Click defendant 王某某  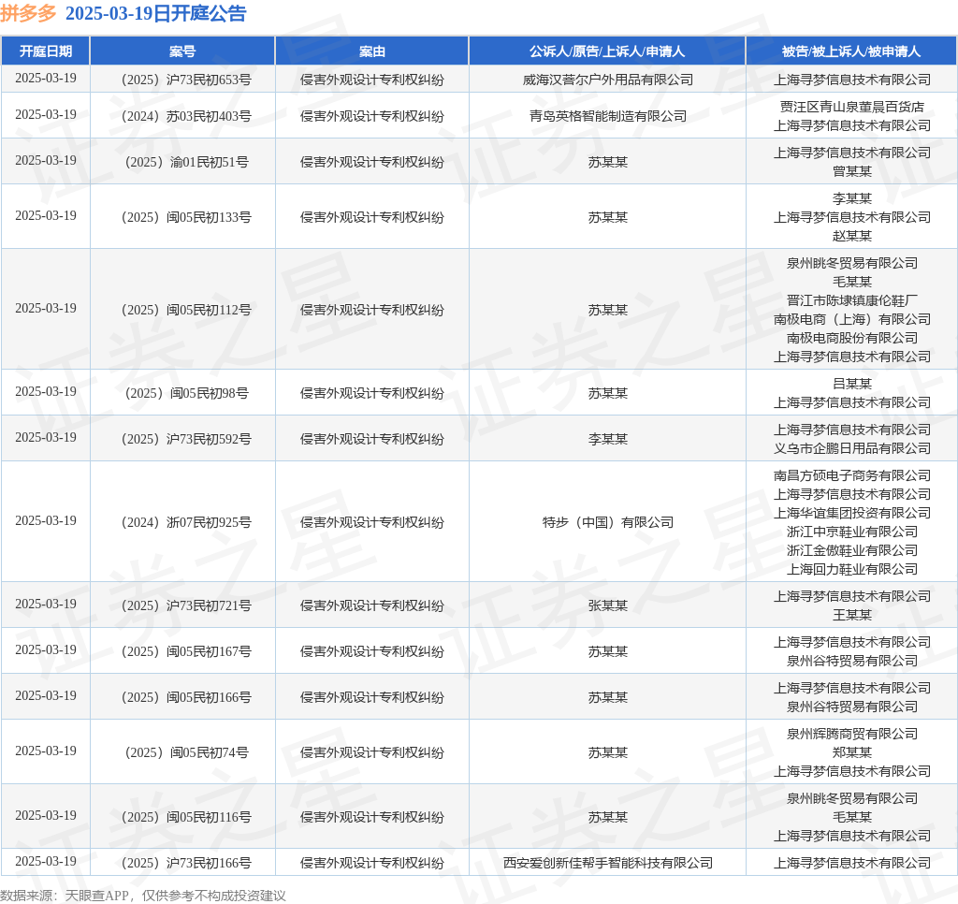tap(851, 614)
